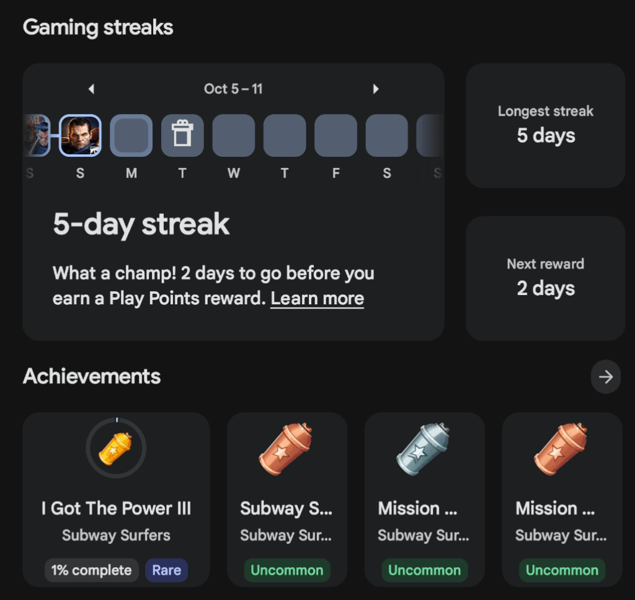Select the empty Saturday streak tile

387,135
